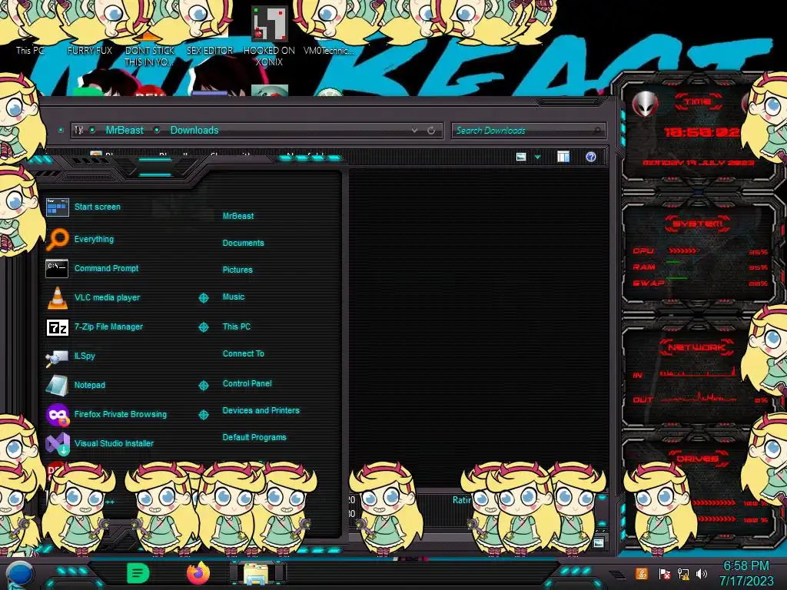Screen dimensions: 787x590
Task: Open Action Center flag tray icon
Action: pyautogui.click(x=664, y=573)
